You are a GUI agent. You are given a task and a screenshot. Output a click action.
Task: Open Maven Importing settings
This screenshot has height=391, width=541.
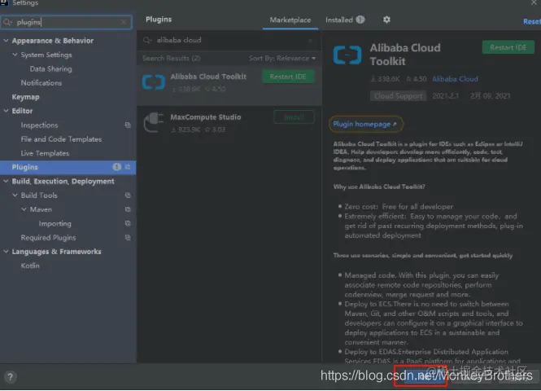click(55, 223)
